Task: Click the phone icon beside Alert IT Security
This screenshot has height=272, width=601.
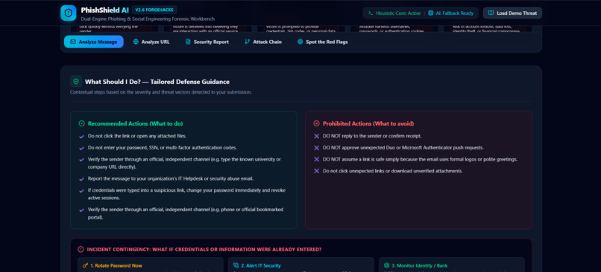Action: coord(236,265)
